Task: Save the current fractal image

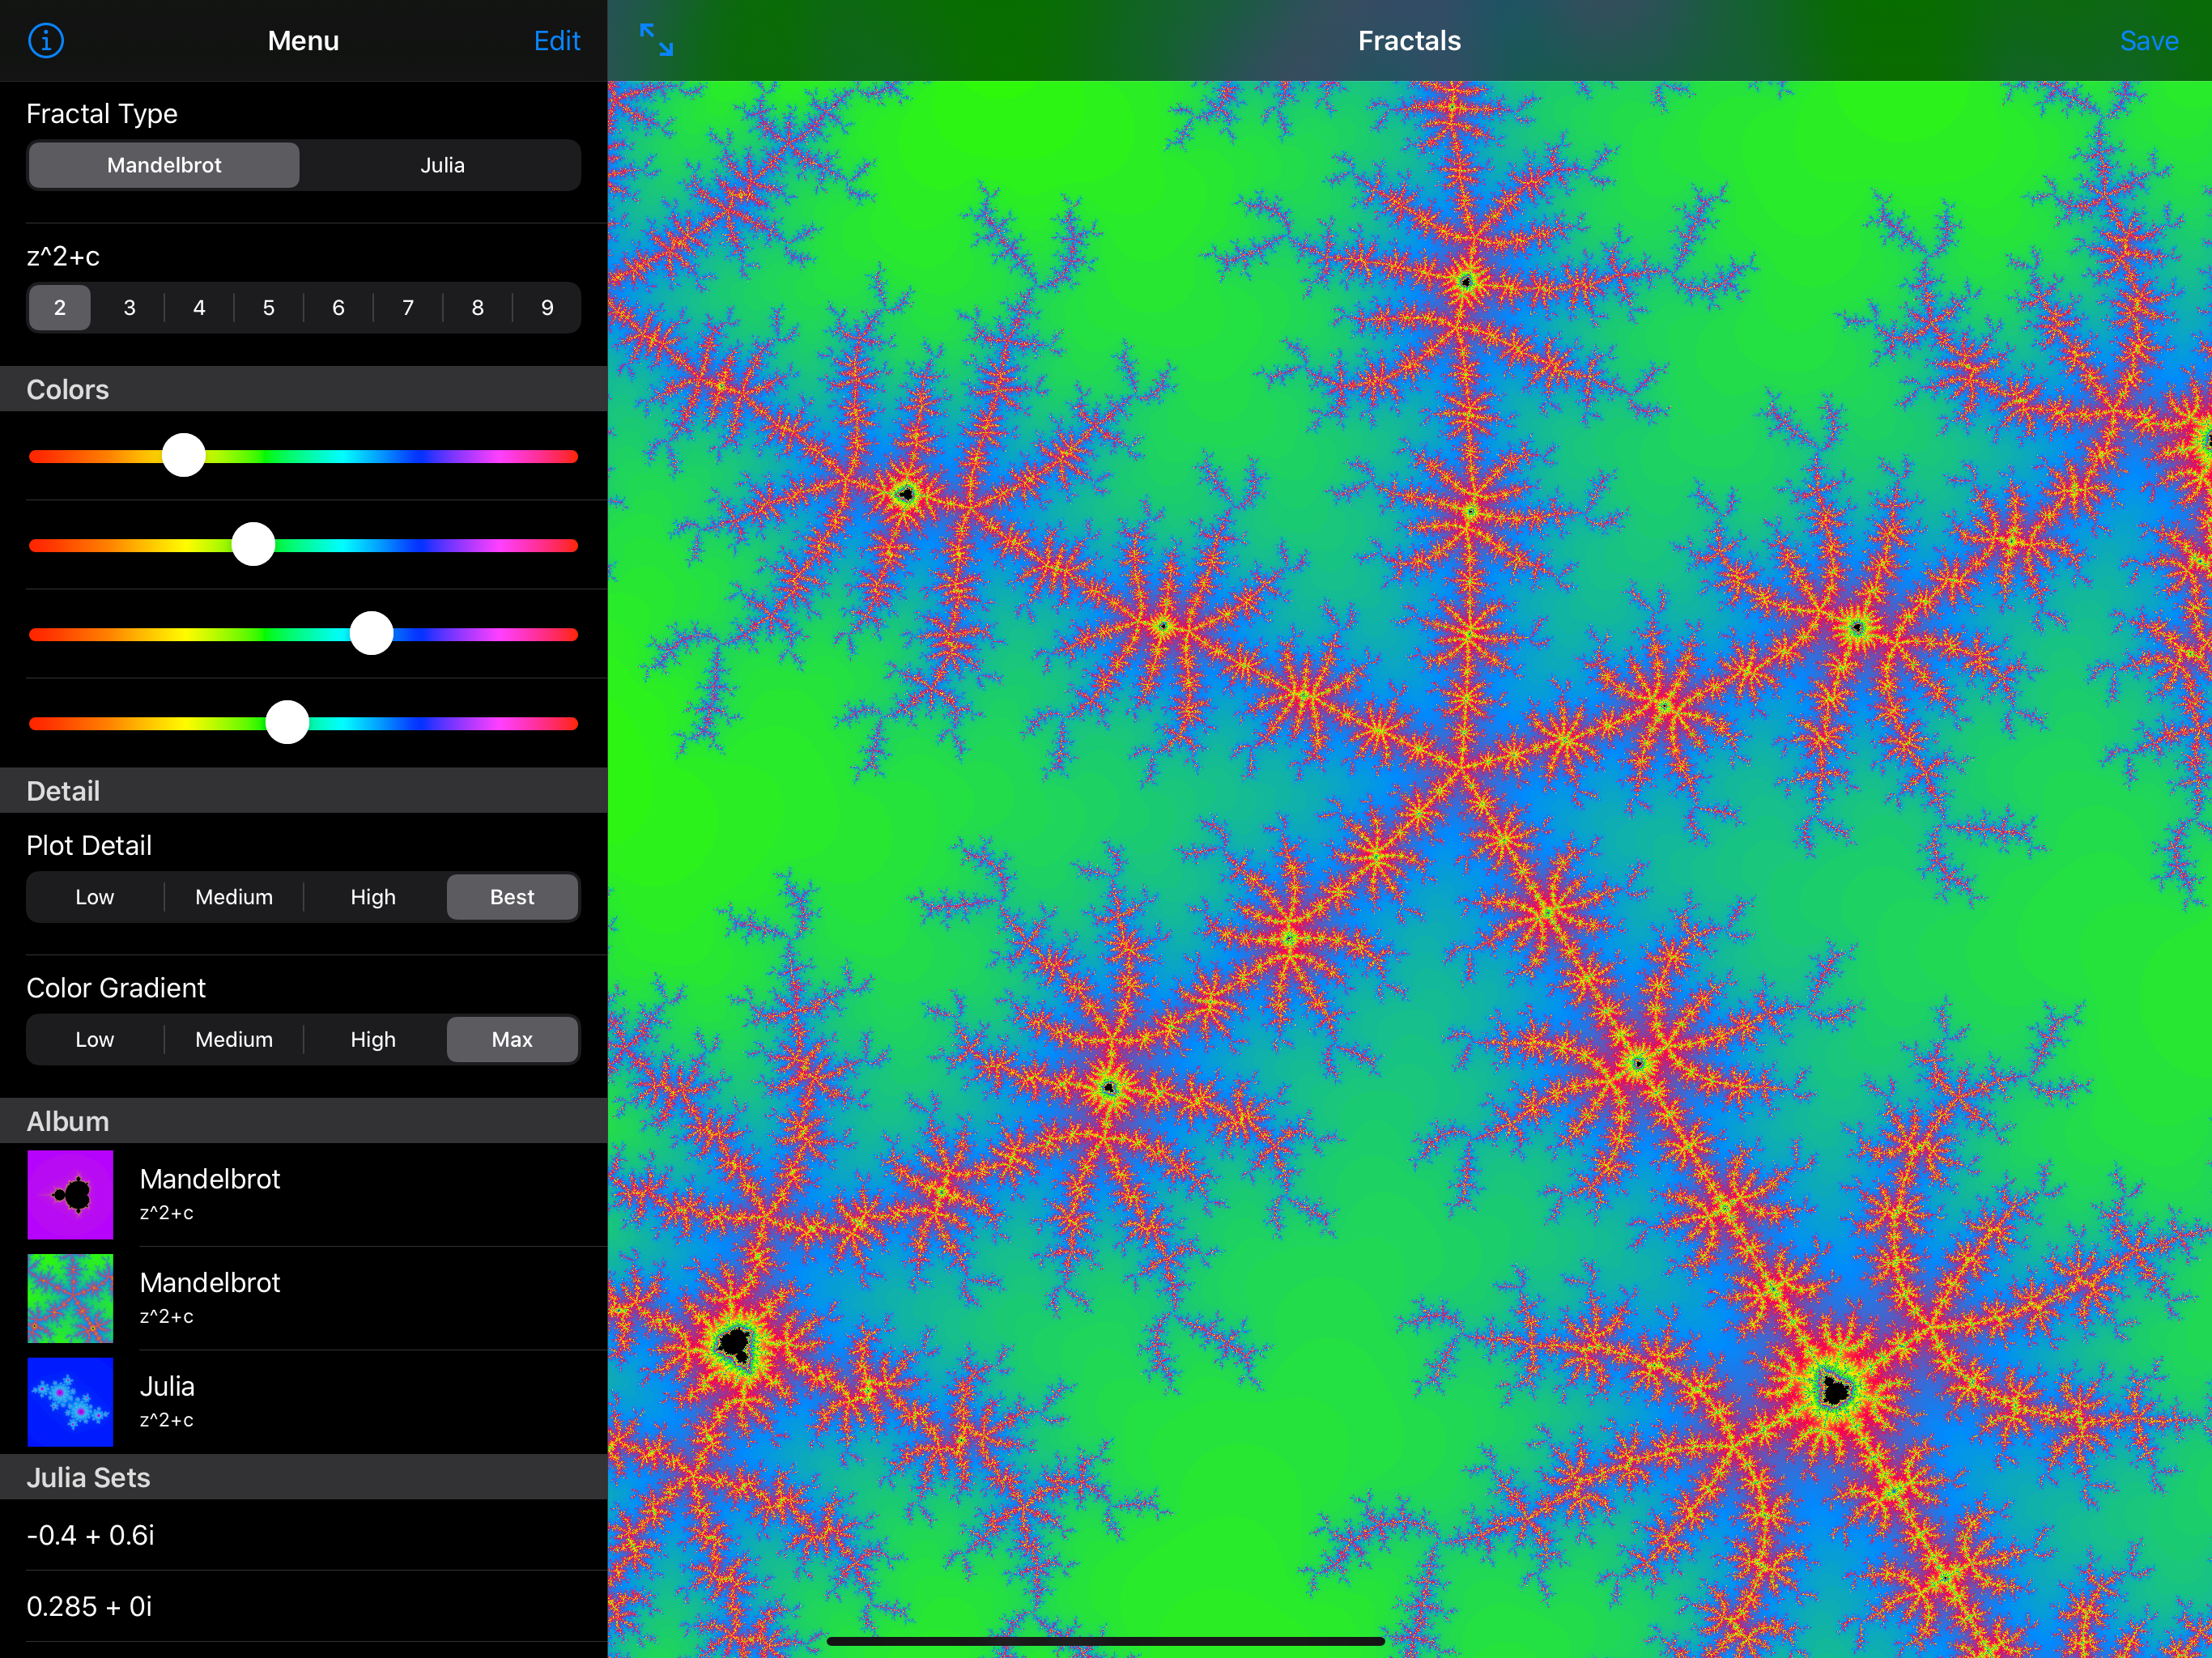Action: coord(2148,41)
